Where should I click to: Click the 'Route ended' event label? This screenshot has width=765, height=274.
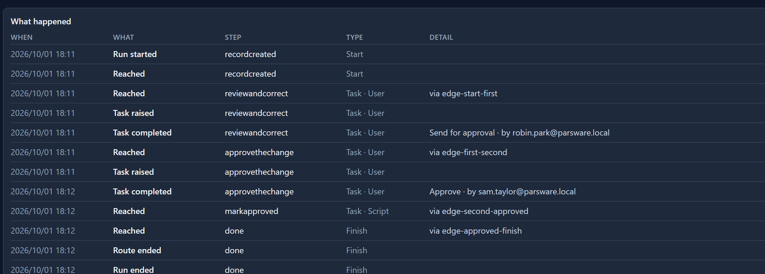point(137,250)
